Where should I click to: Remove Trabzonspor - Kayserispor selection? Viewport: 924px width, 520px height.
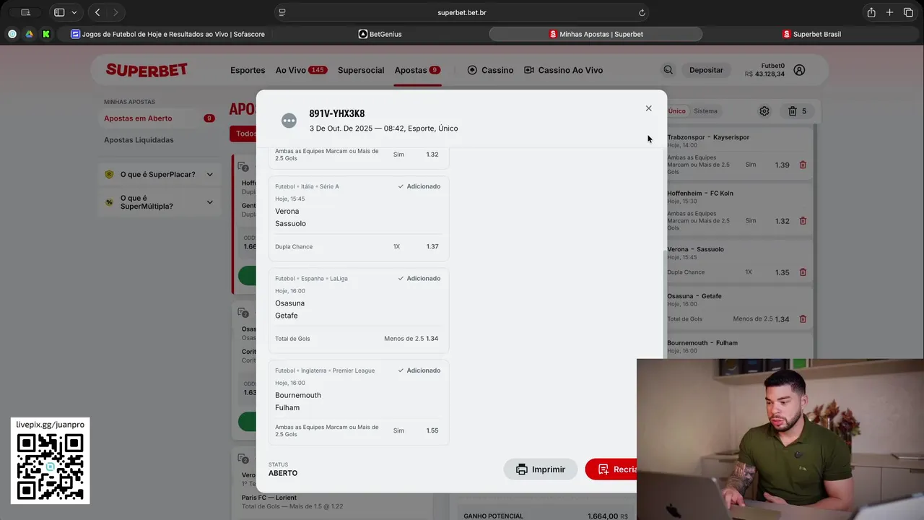(803, 165)
